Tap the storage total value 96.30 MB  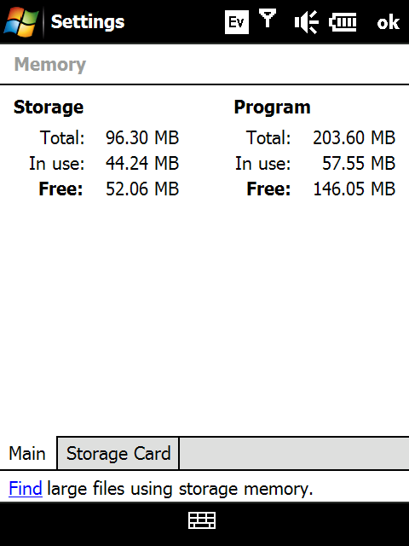142,137
